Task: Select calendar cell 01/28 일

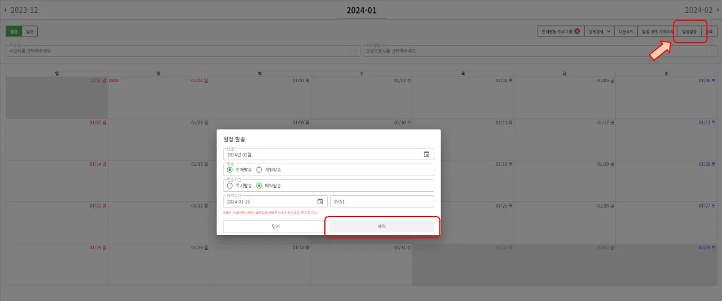Action: point(57,264)
